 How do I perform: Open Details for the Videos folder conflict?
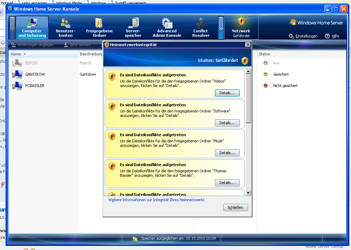click(227, 93)
